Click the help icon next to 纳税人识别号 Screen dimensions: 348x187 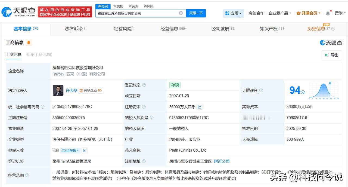[x=151, y=118]
